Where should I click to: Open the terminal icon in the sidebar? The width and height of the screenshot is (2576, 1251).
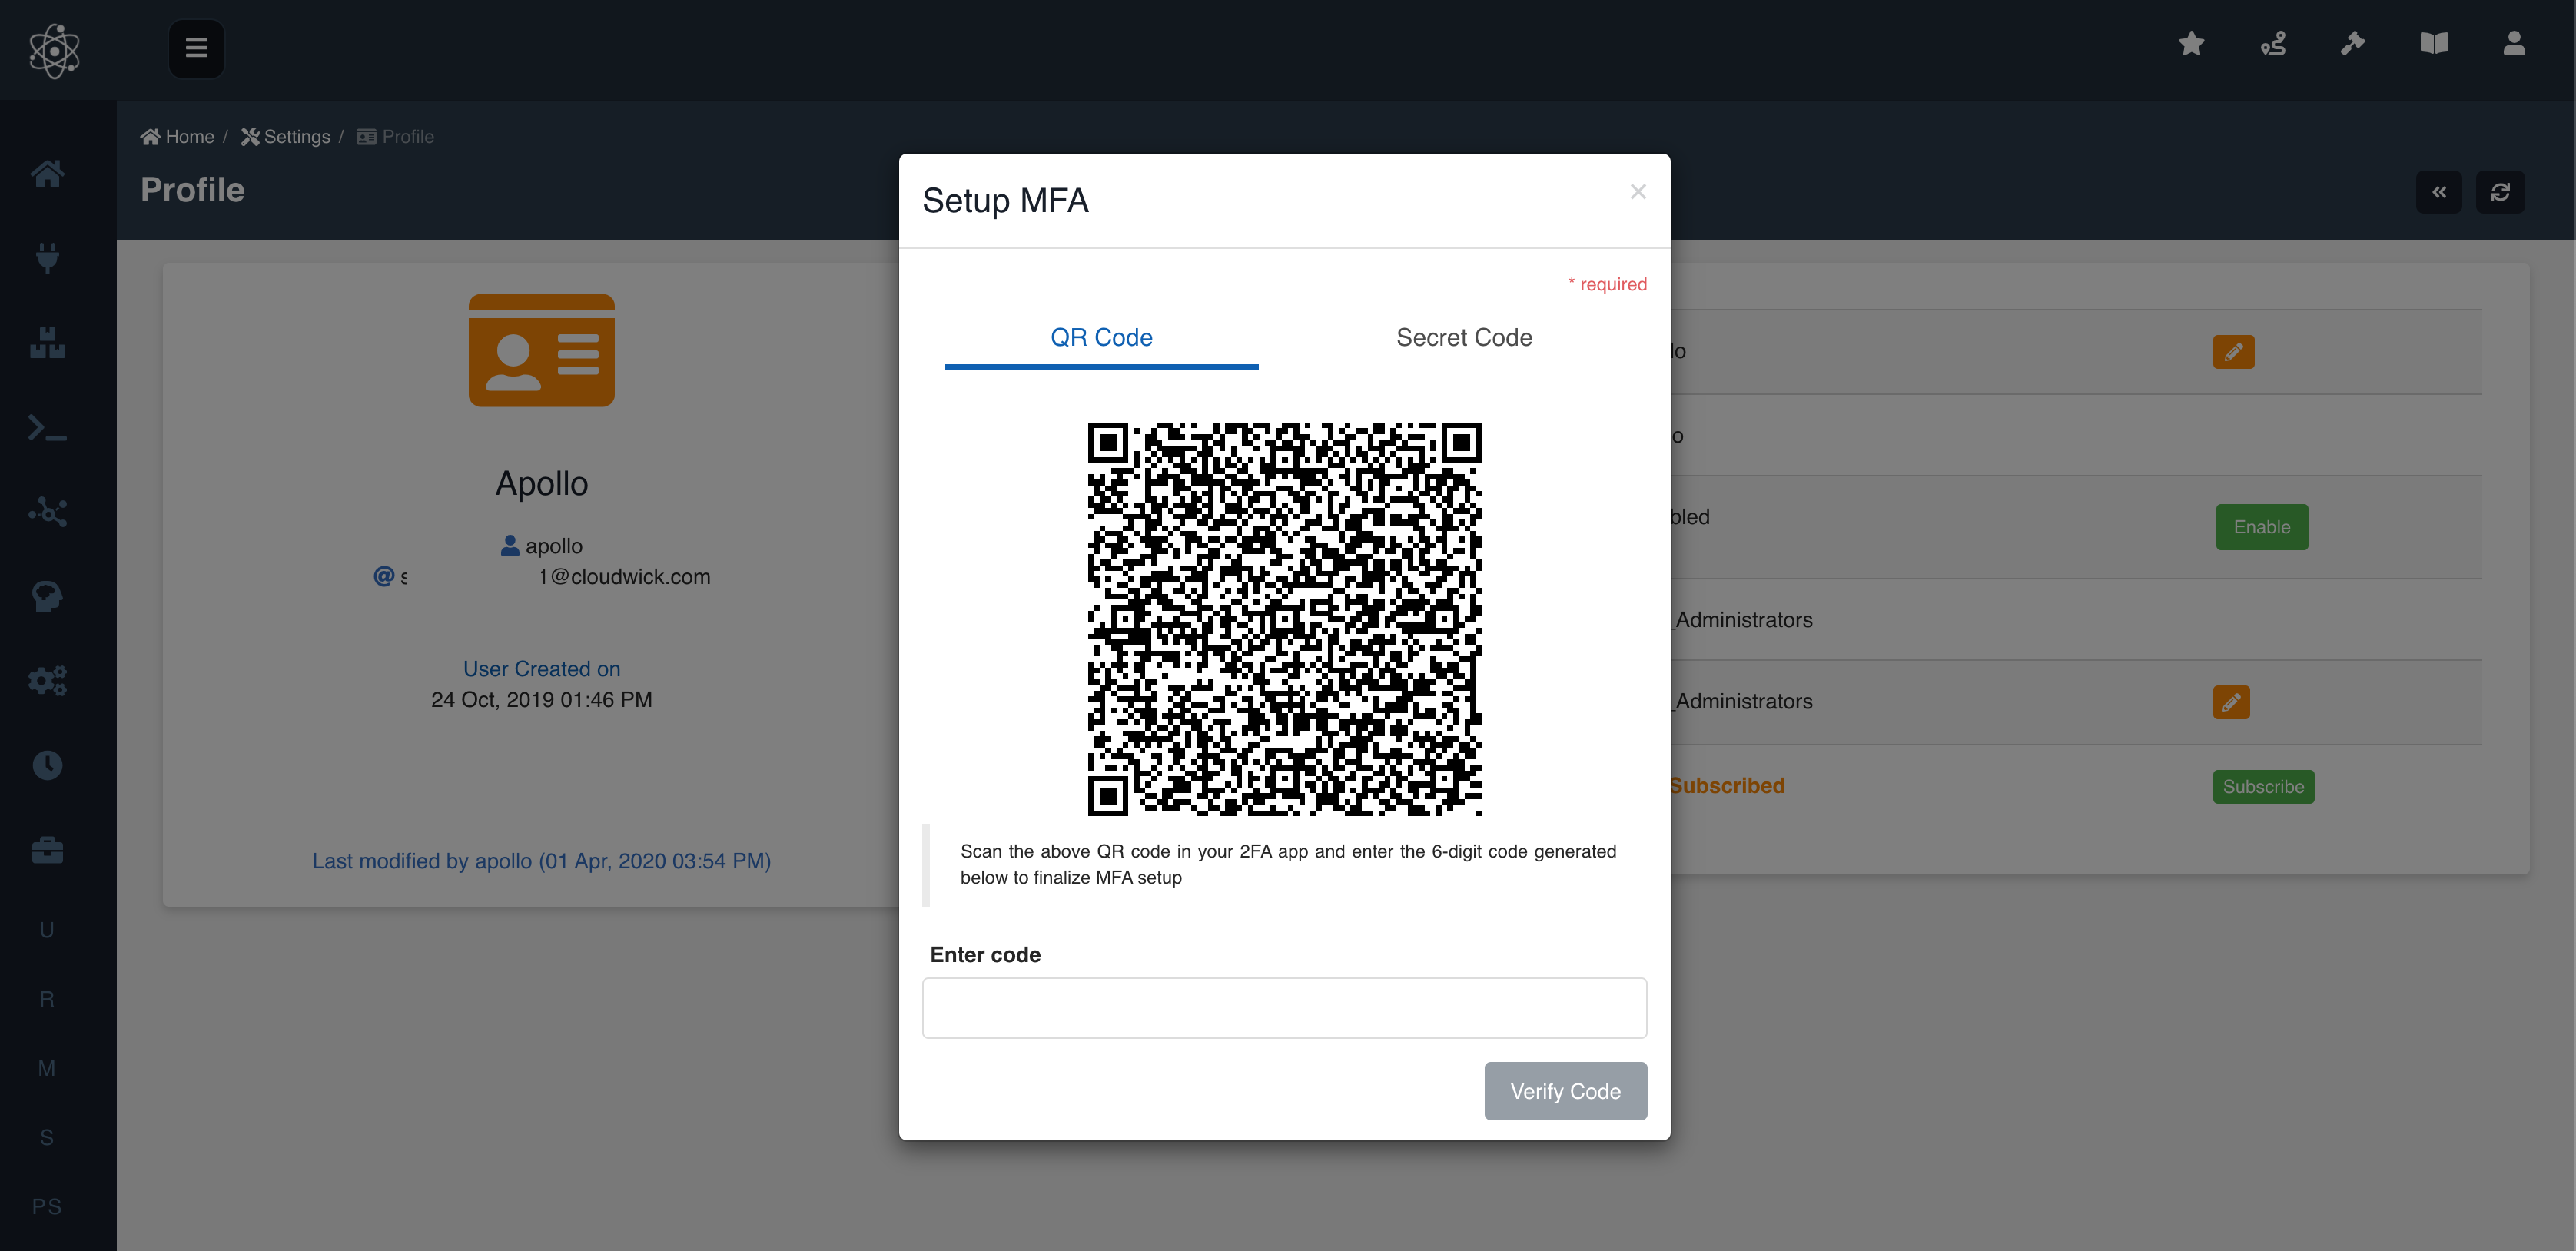47,427
